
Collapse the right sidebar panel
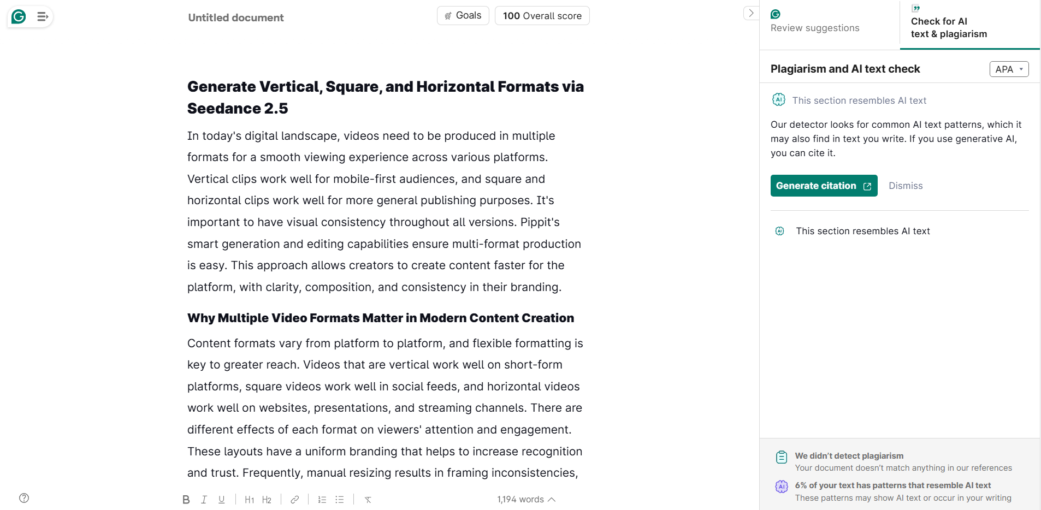pyautogui.click(x=751, y=13)
